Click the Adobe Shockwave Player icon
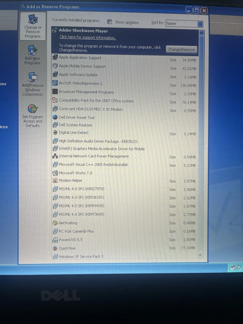243x324 pixels. [x=55, y=31]
